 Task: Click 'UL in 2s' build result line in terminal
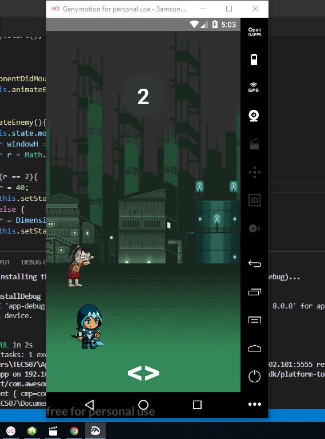[x=16, y=345]
